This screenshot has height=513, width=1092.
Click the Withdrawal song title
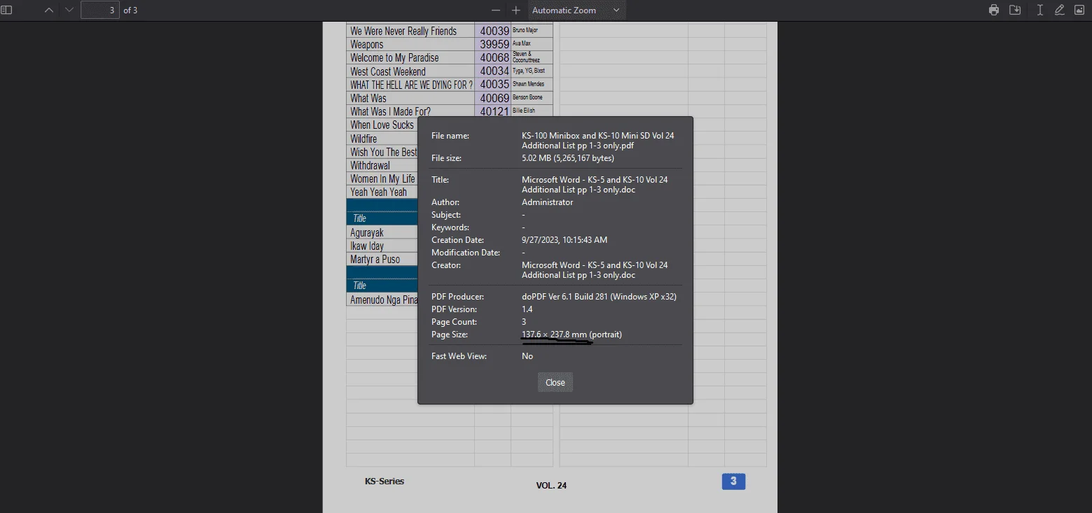point(370,165)
